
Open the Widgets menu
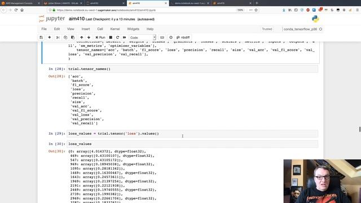pos(133,29)
